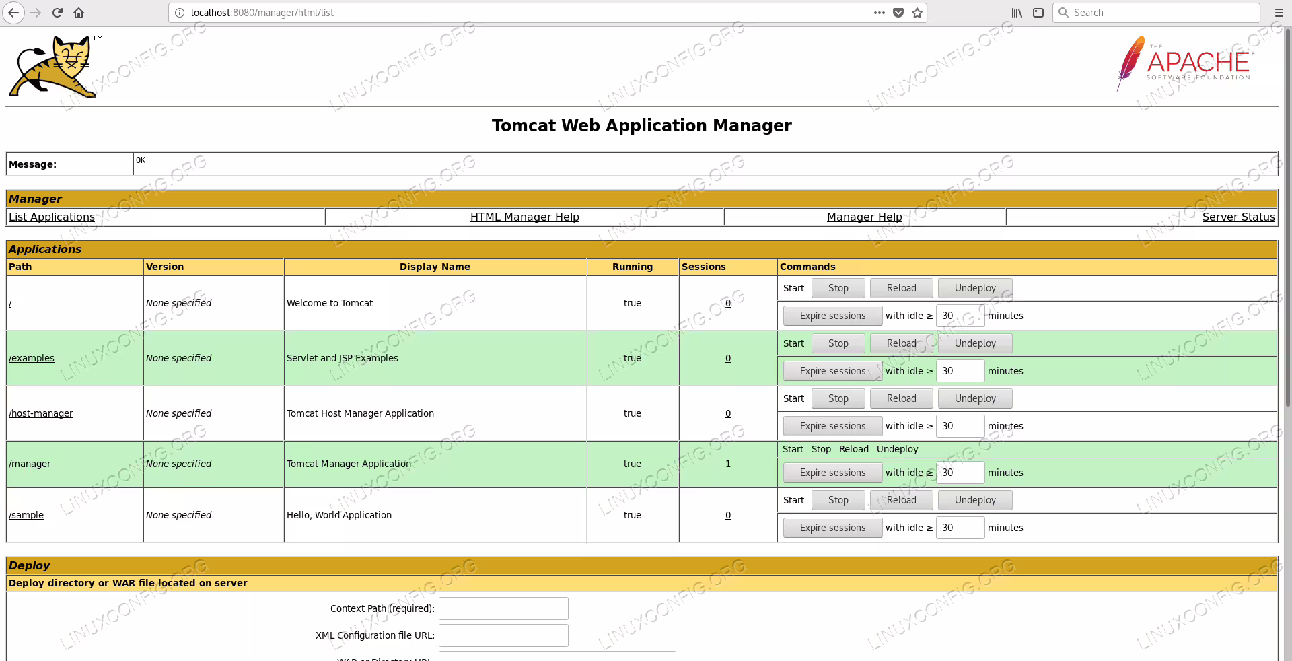Select 'Hello, World Application' display name
Image resolution: width=1292 pixels, height=661 pixels.
[339, 515]
